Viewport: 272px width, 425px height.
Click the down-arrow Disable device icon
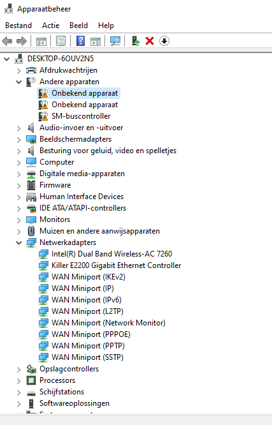(x=164, y=41)
